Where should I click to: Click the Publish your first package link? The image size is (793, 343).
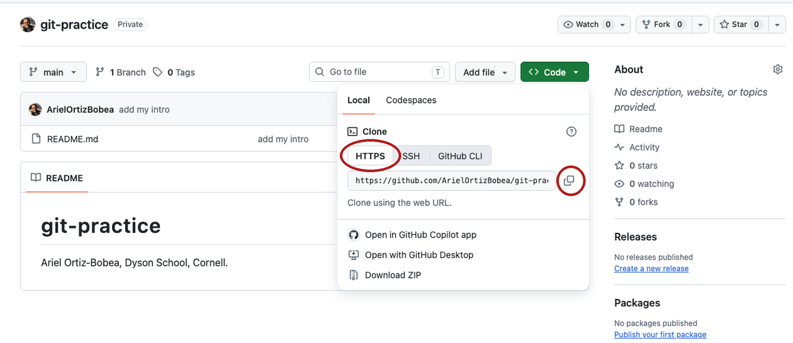click(x=660, y=335)
